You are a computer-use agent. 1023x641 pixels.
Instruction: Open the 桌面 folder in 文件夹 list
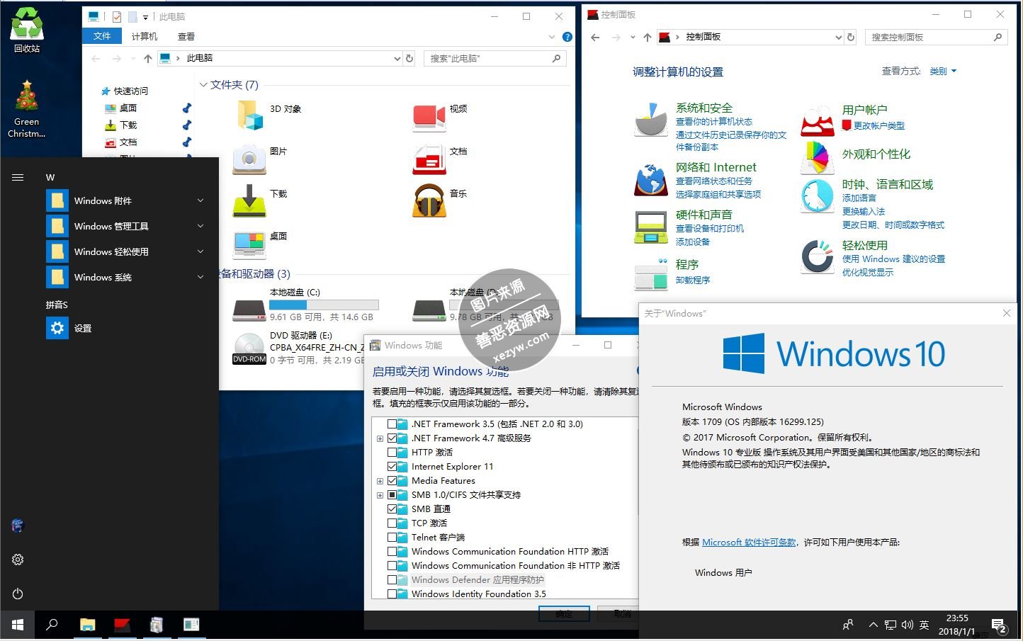click(x=249, y=244)
